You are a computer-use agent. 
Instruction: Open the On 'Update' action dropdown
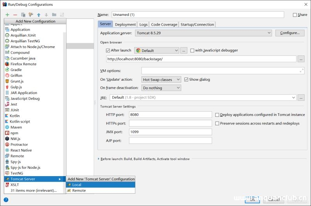(161, 80)
